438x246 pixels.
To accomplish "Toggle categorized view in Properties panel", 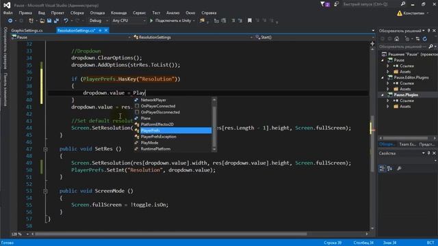I will coord(382,169).
